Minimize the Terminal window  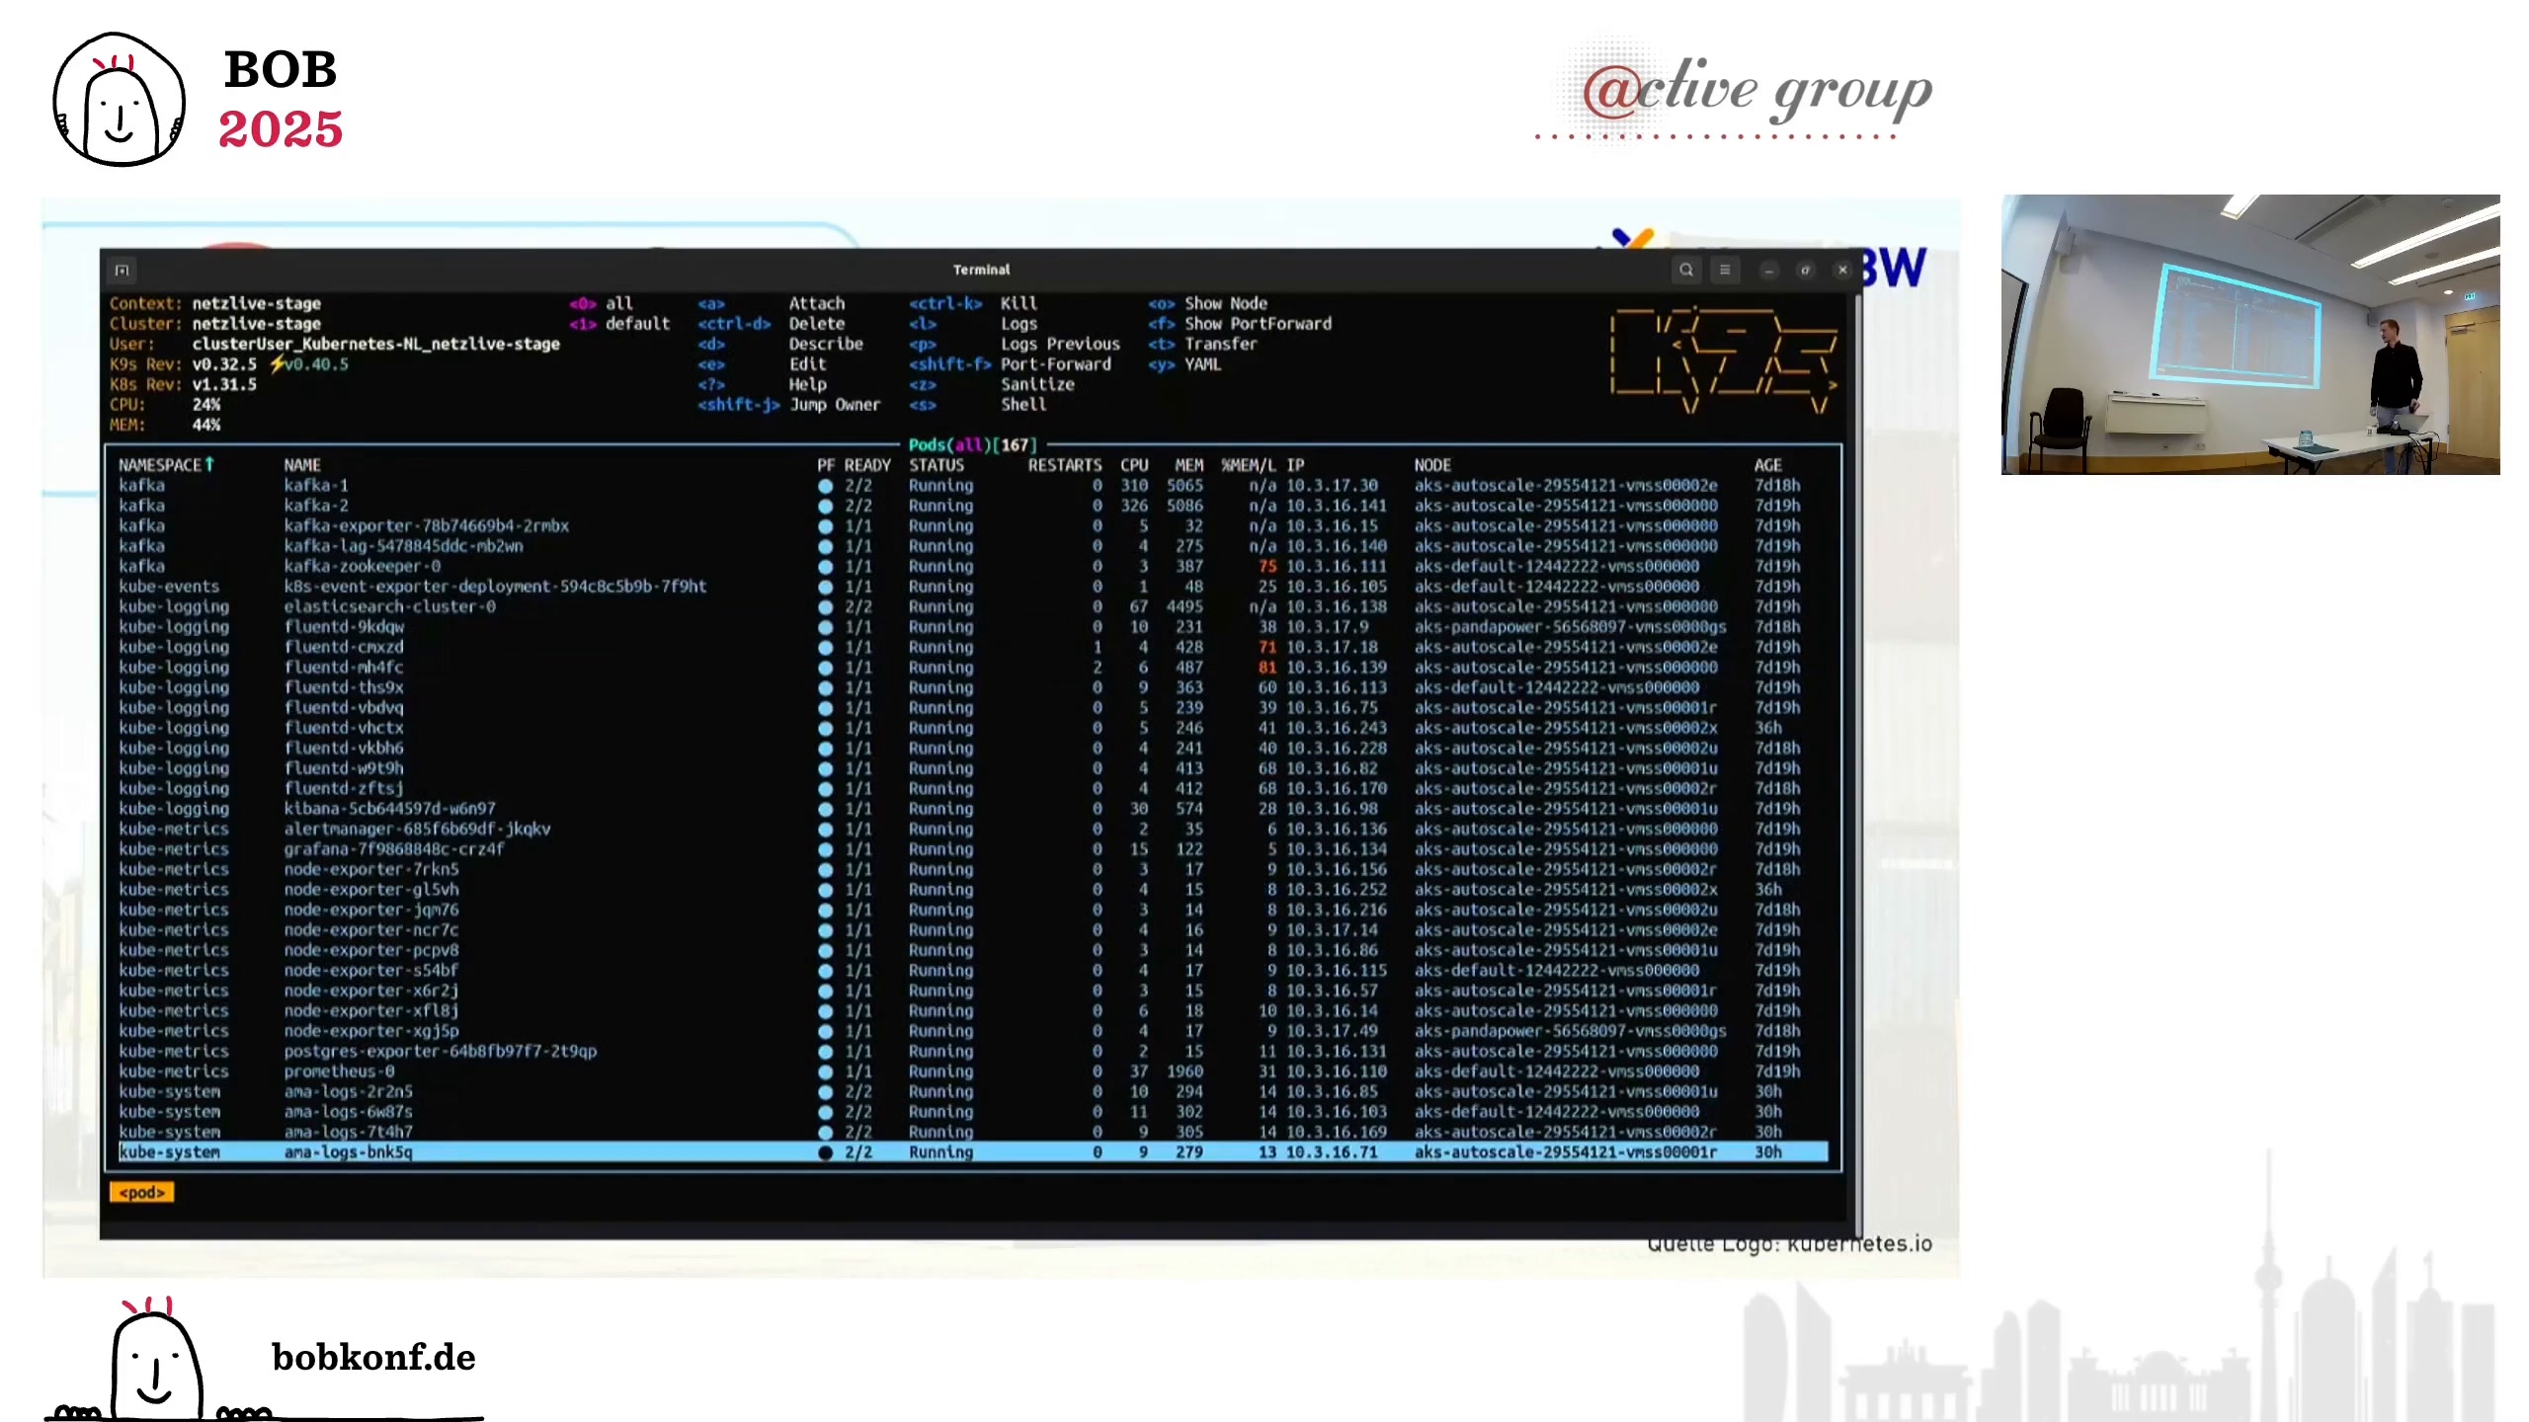coord(1768,270)
